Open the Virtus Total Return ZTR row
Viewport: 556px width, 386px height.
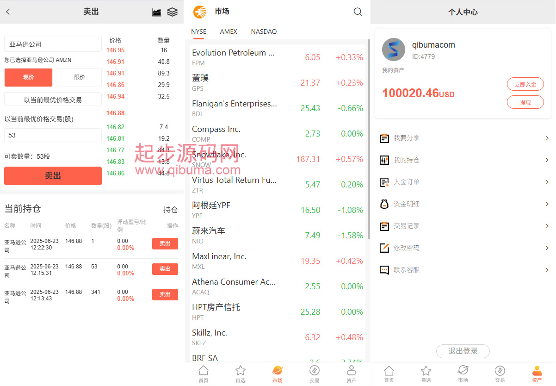pyautogui.click(x=277, y=185)
